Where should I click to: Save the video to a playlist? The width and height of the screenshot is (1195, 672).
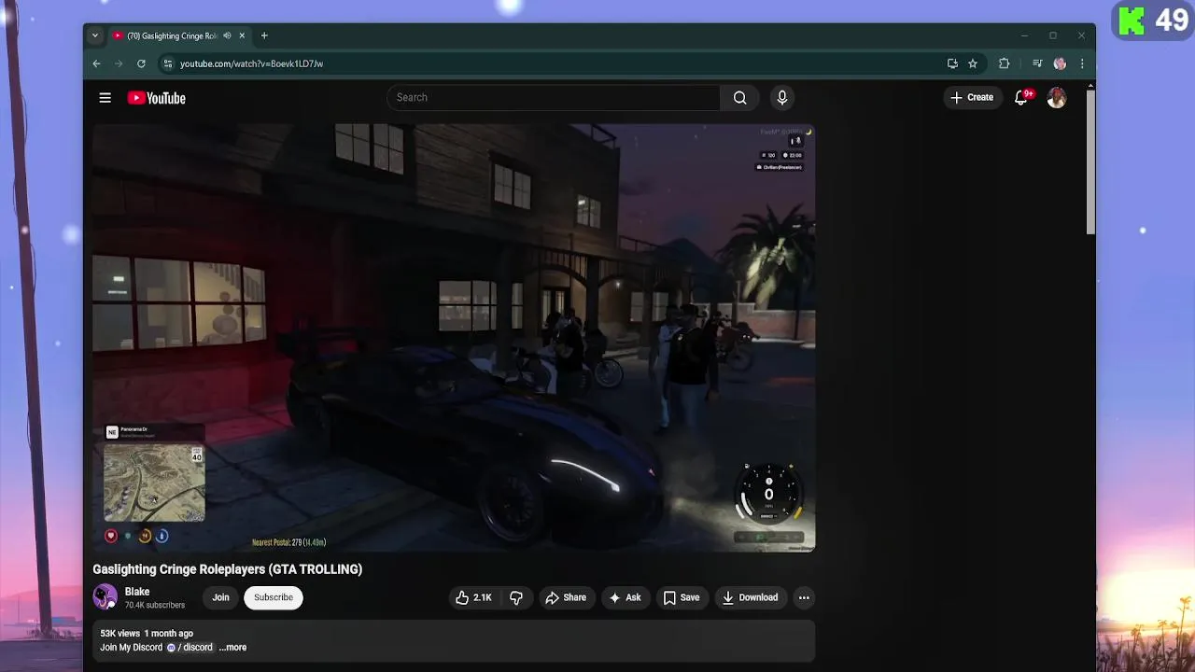click(681, 597)
